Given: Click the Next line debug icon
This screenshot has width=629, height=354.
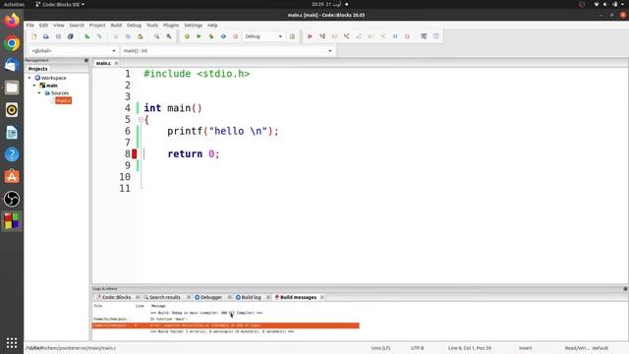Looking at the screenshot, I should coord(334,36).
